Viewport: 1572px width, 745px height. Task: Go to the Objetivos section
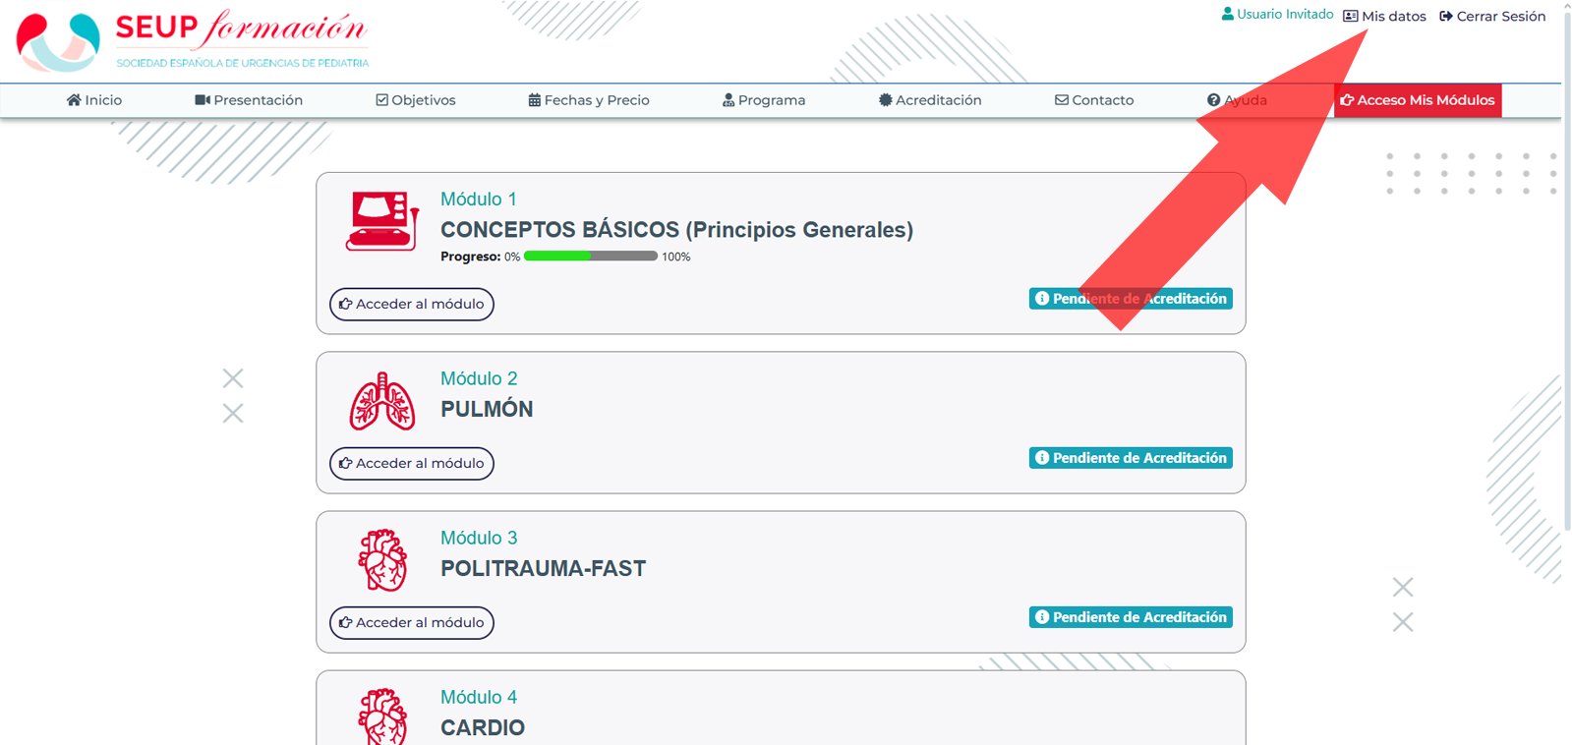tap(416, 100)
